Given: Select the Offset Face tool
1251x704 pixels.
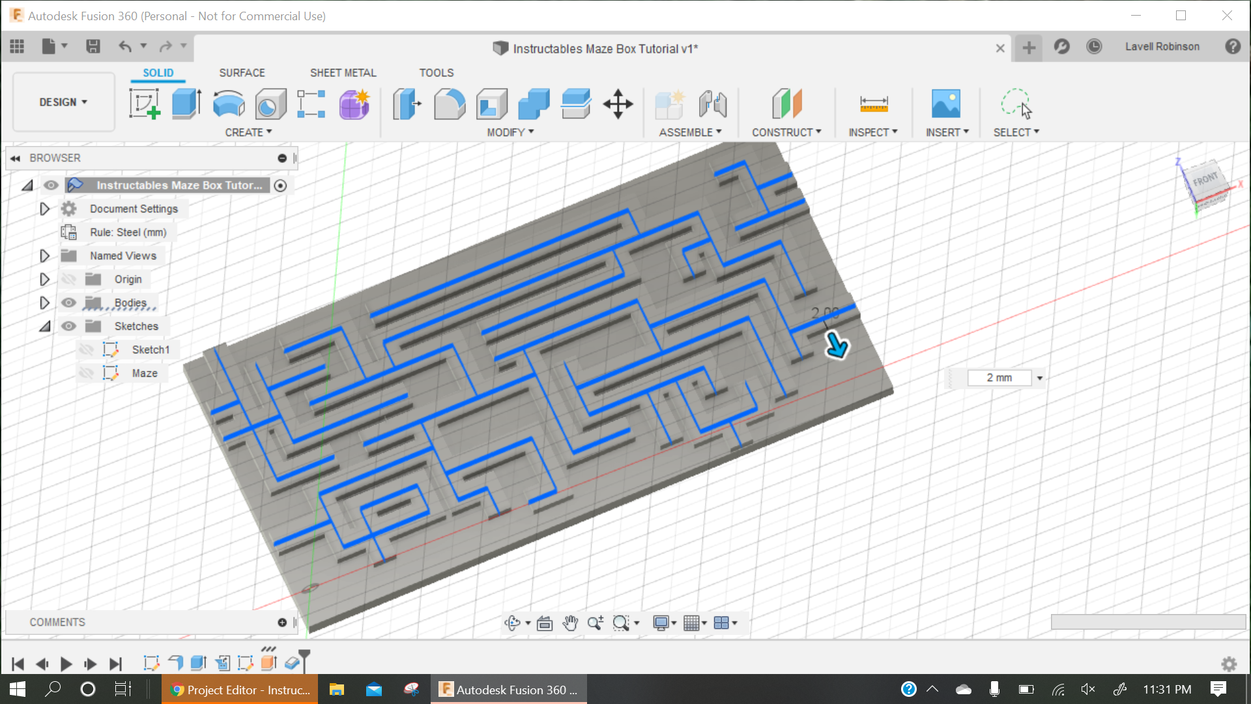Looking at the screenshot, I should 576,104.
